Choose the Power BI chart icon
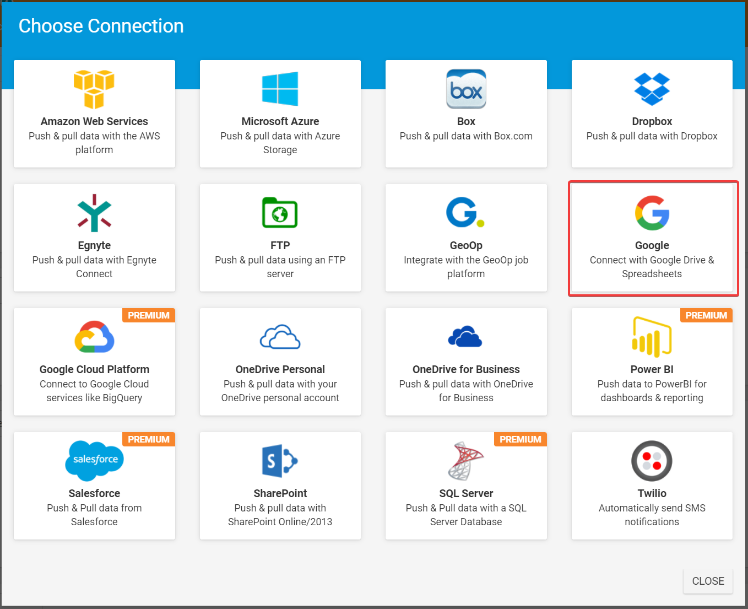Screen dimensions: 748x609 click(652, 337)
